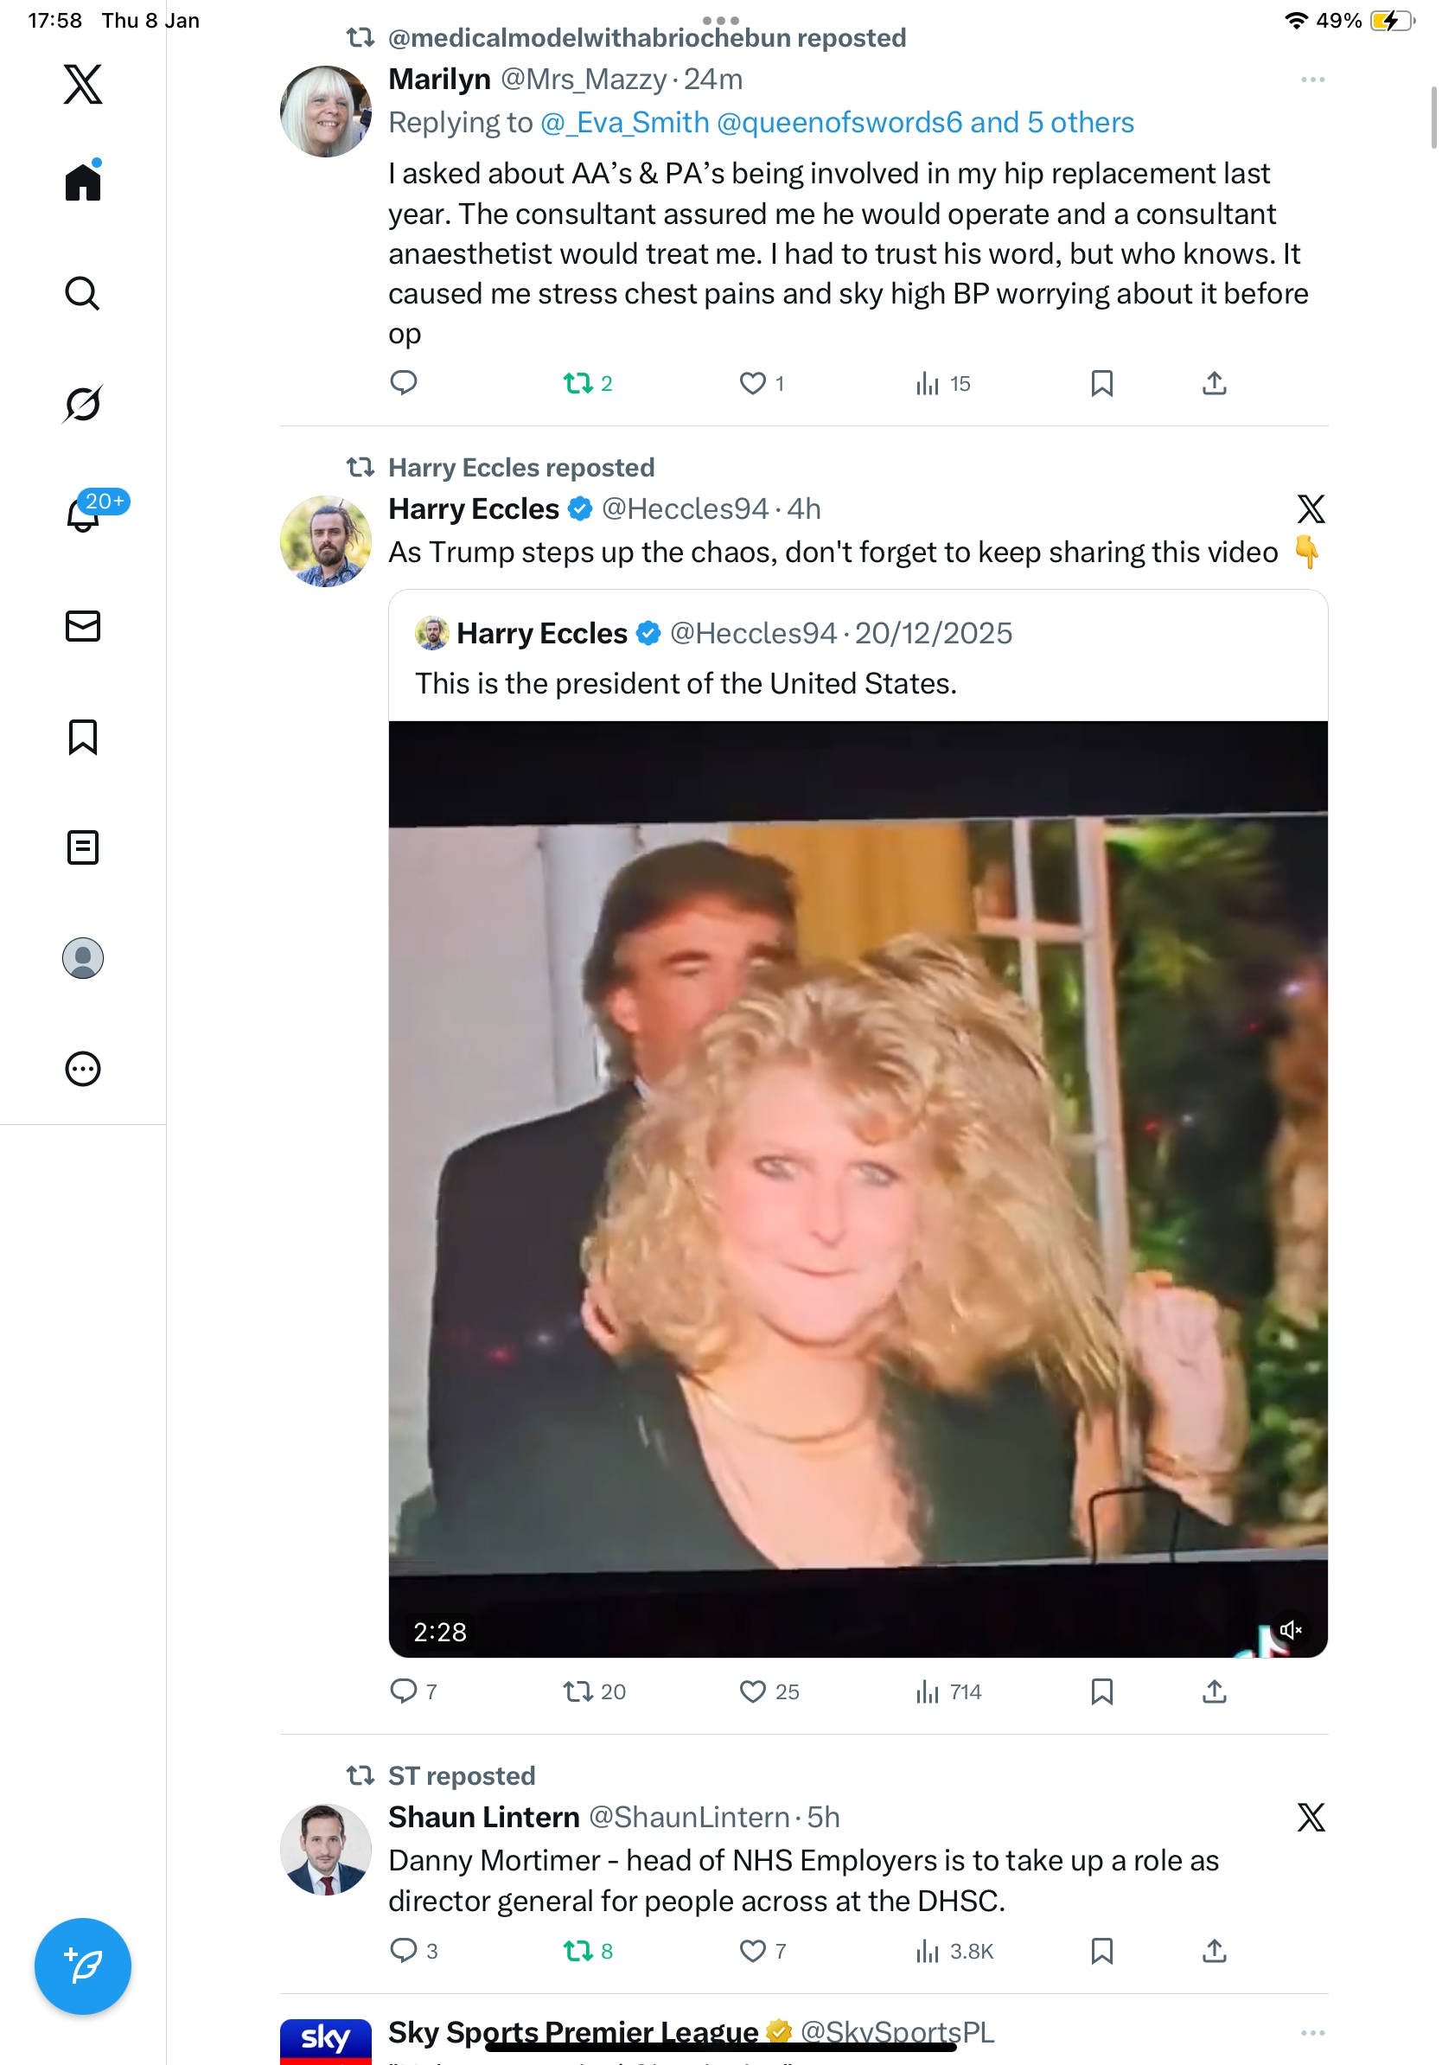Open @ShaunLintern profile handle
1442x2065 pixels.
(689, 1818)
